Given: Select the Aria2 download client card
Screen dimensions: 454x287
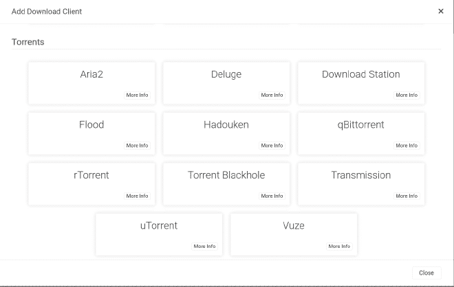Looking at the screenshot, I should 91,83.
